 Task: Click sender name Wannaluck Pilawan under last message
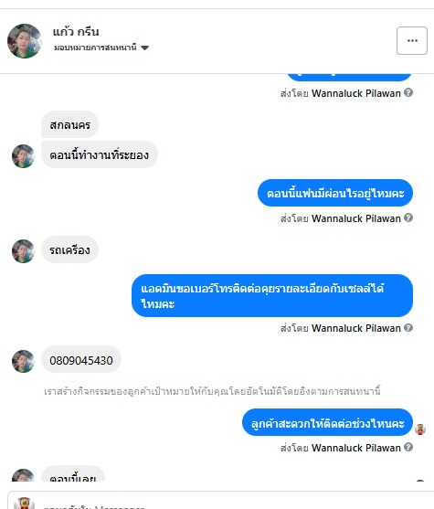356,448
